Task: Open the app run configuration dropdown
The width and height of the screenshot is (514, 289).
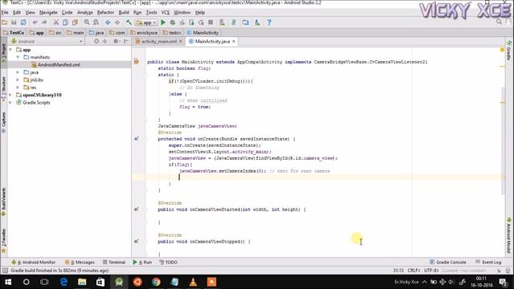Action: 147,22
